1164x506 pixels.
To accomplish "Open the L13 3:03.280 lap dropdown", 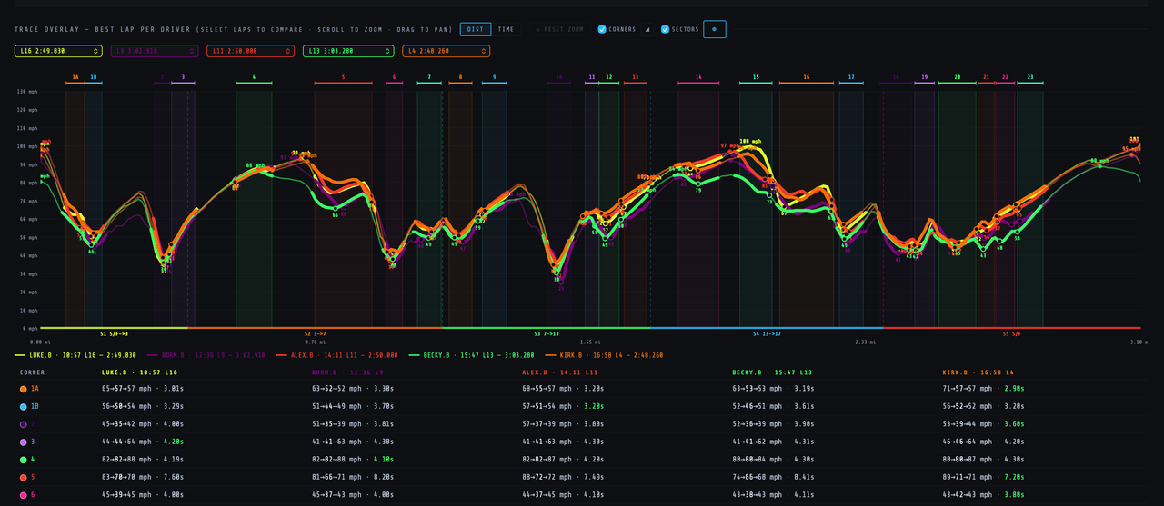I will (346, 52).
